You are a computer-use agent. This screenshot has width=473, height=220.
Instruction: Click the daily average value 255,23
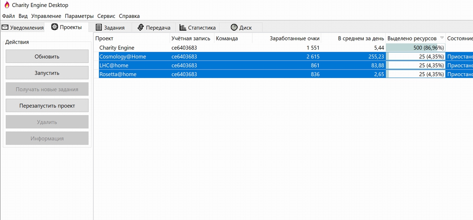click(375, 56)
